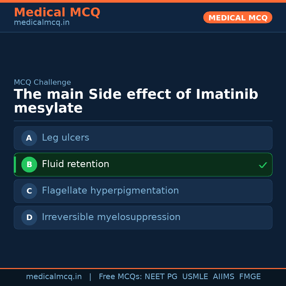Select the green B option circle
286x286 pixels.
29,164
